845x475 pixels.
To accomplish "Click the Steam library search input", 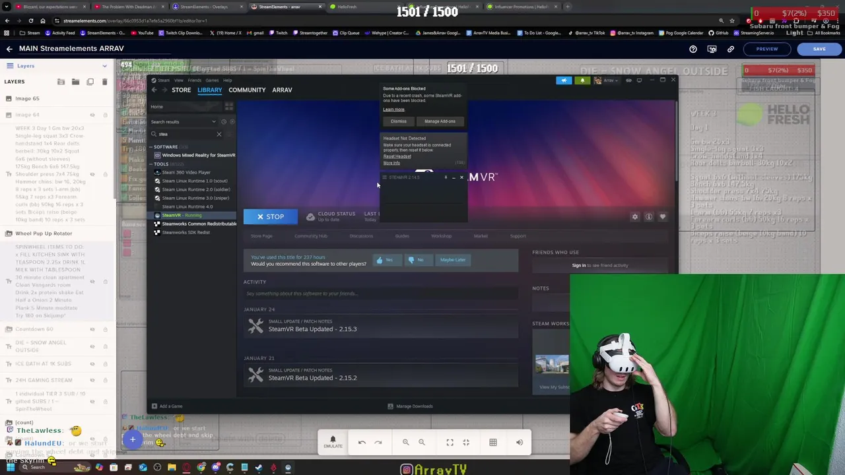I will 185,135.
